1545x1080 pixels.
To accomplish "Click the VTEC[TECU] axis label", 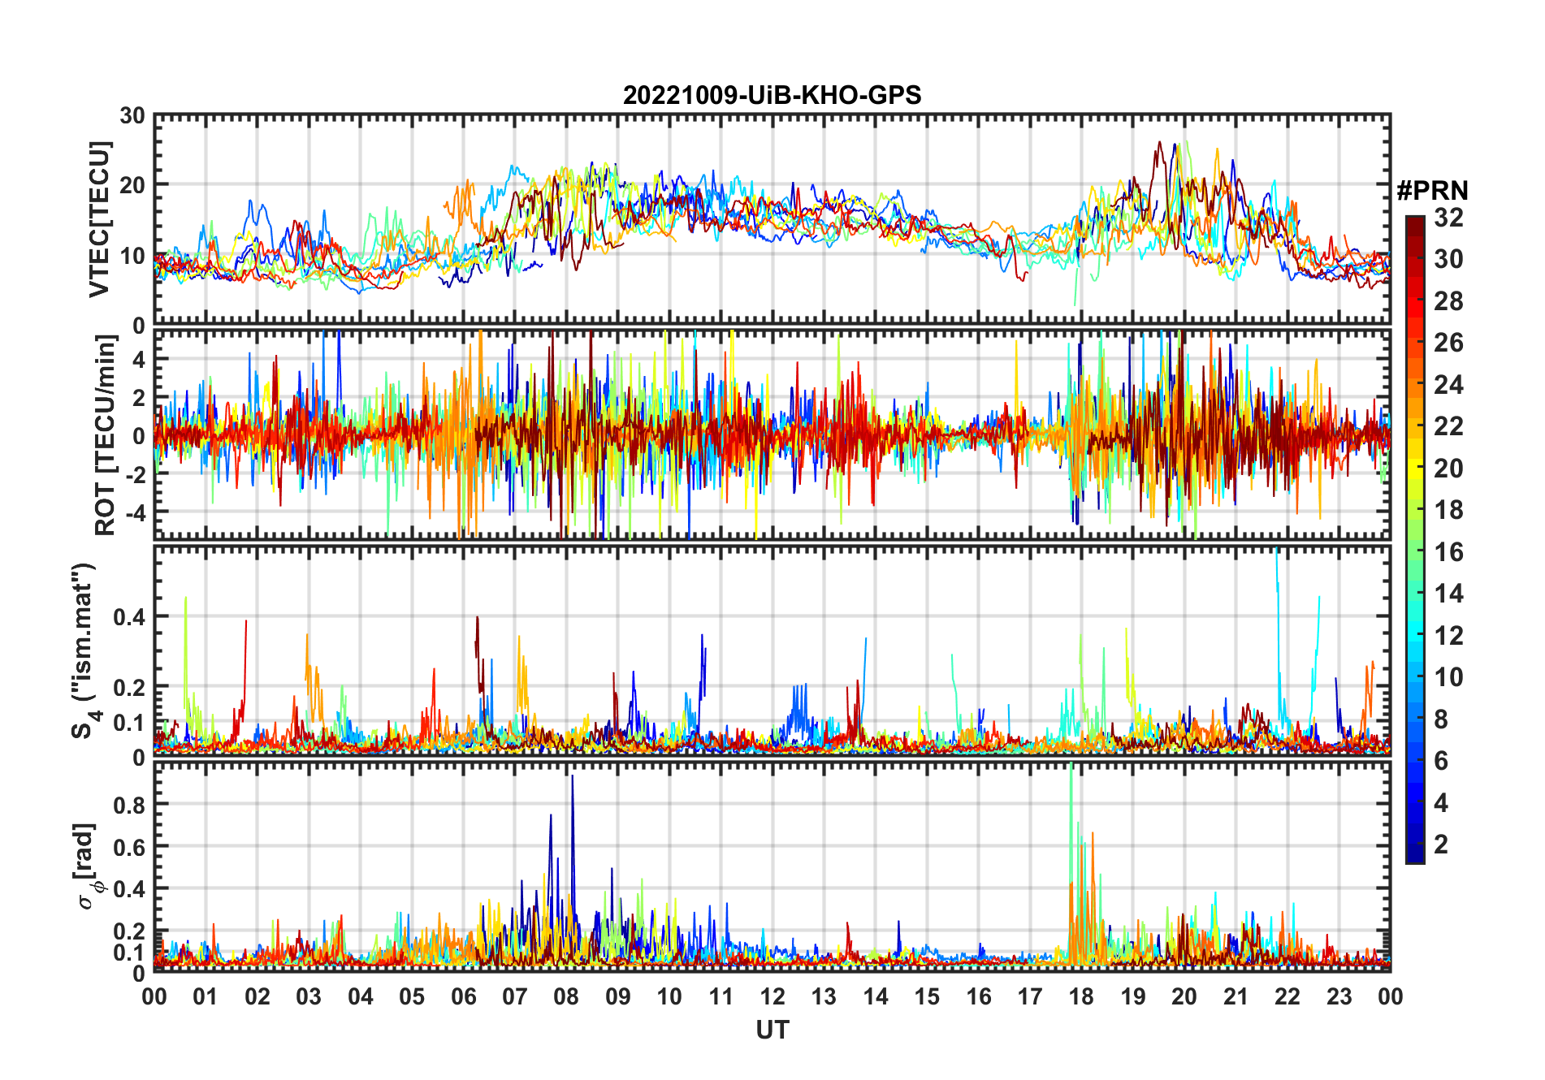I will click(100, 220).
